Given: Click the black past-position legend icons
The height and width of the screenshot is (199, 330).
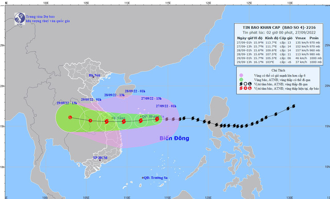Looking at the screenshot, I should coord(245,84).
